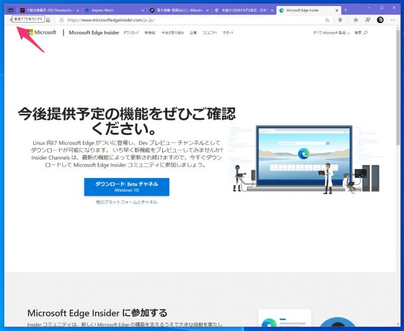This screenshot has width=404, height=331.
Task: Switch to the AMeDAS weather tab
Action: pyautogui.click(x=244, y=10)
